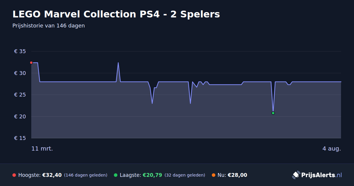
Task: Select the € 30 axis label
Action: (20, 73)
